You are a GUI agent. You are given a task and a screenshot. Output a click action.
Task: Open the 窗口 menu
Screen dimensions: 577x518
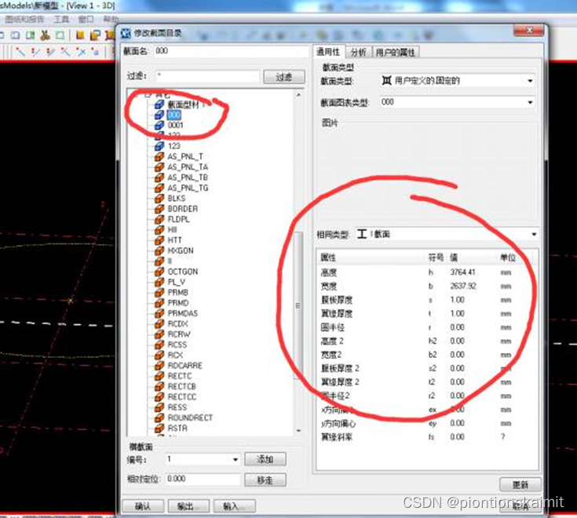click(86, 19)
